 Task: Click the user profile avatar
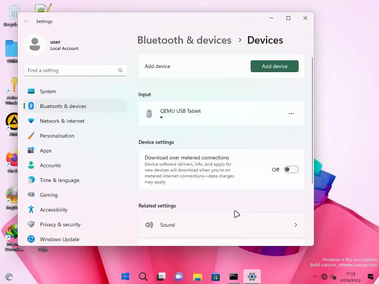point(35,44)
